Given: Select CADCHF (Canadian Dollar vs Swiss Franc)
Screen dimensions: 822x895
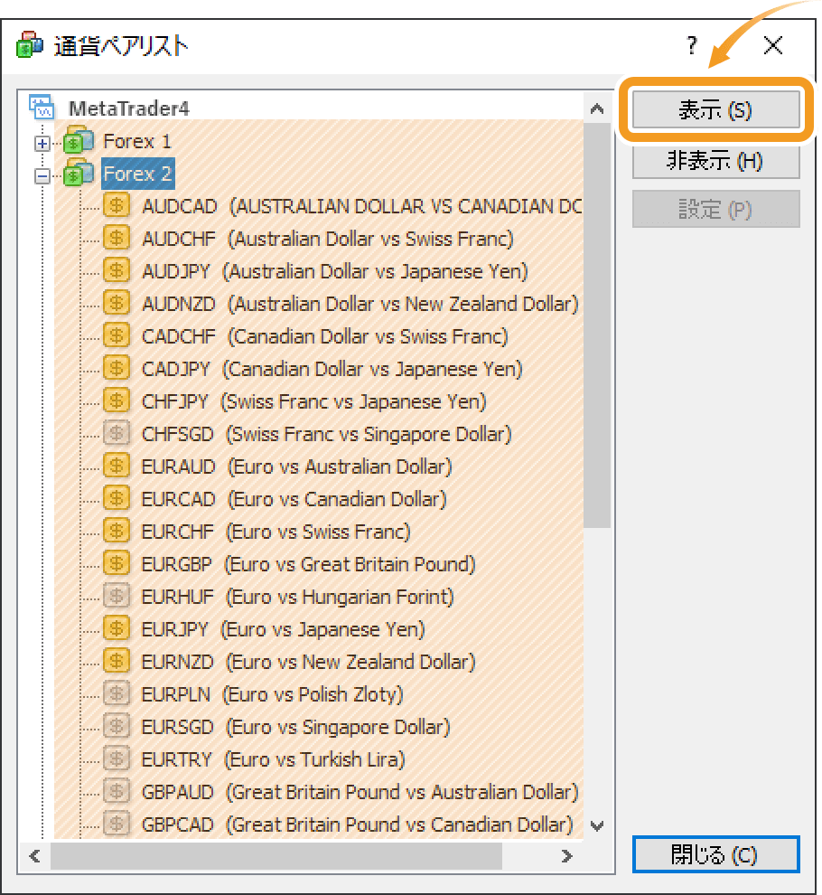Looking at the screenshot, I should (324, 336).
